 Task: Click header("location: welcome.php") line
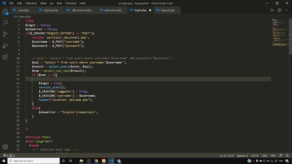[x=66, y=100]
